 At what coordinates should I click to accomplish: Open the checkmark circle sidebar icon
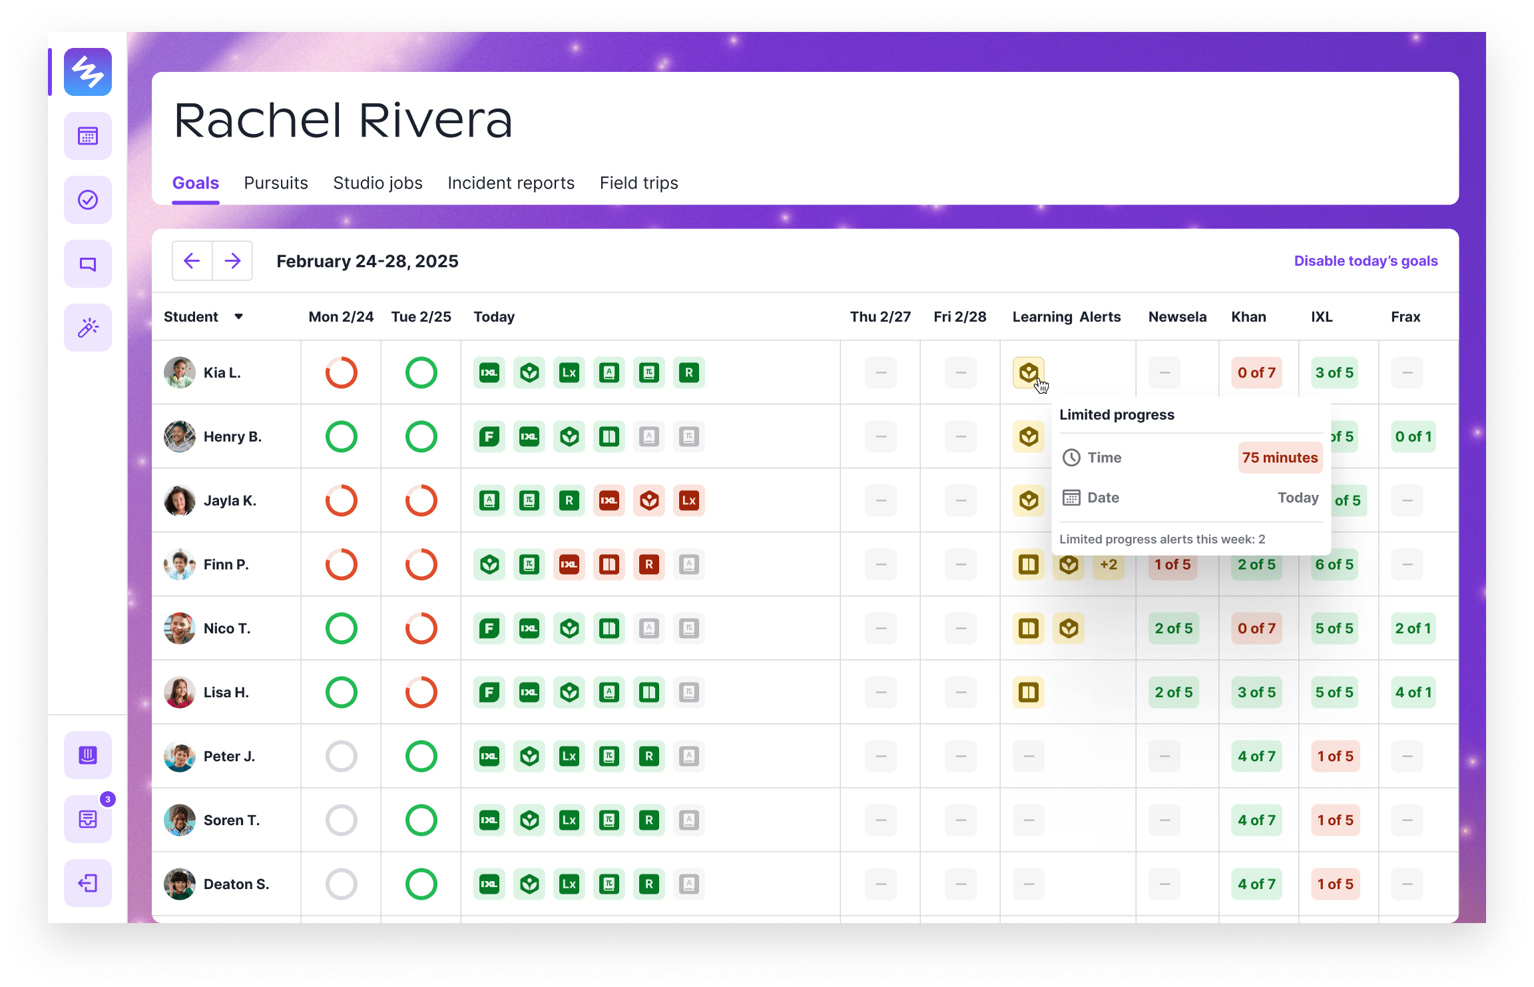click(88, 200)
